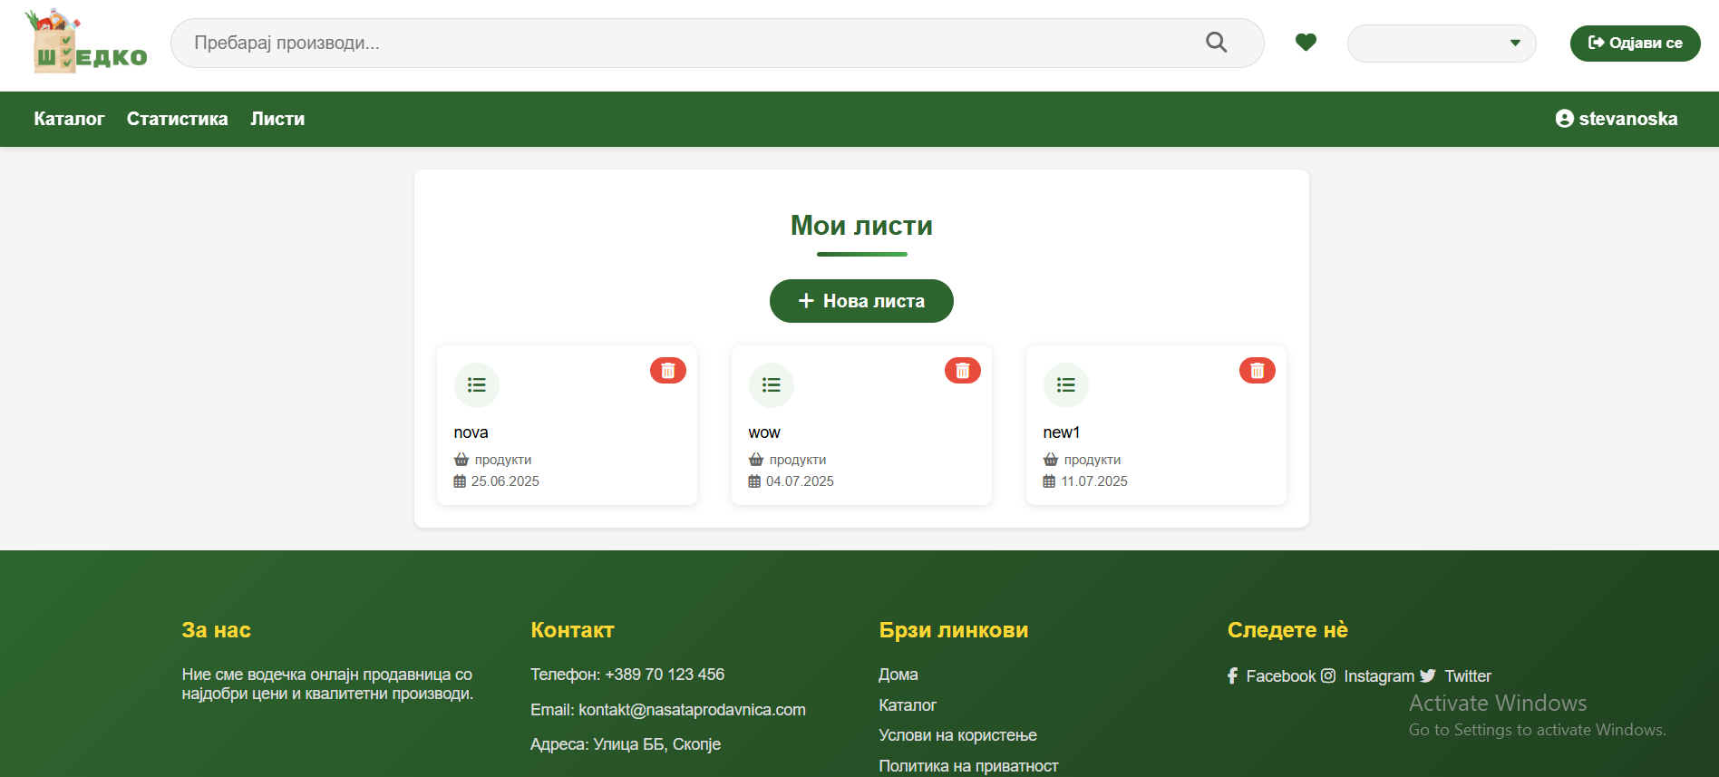Focus the Пребарај производи search field
This screenshot has width=1719, height=777.
(689, 43)
